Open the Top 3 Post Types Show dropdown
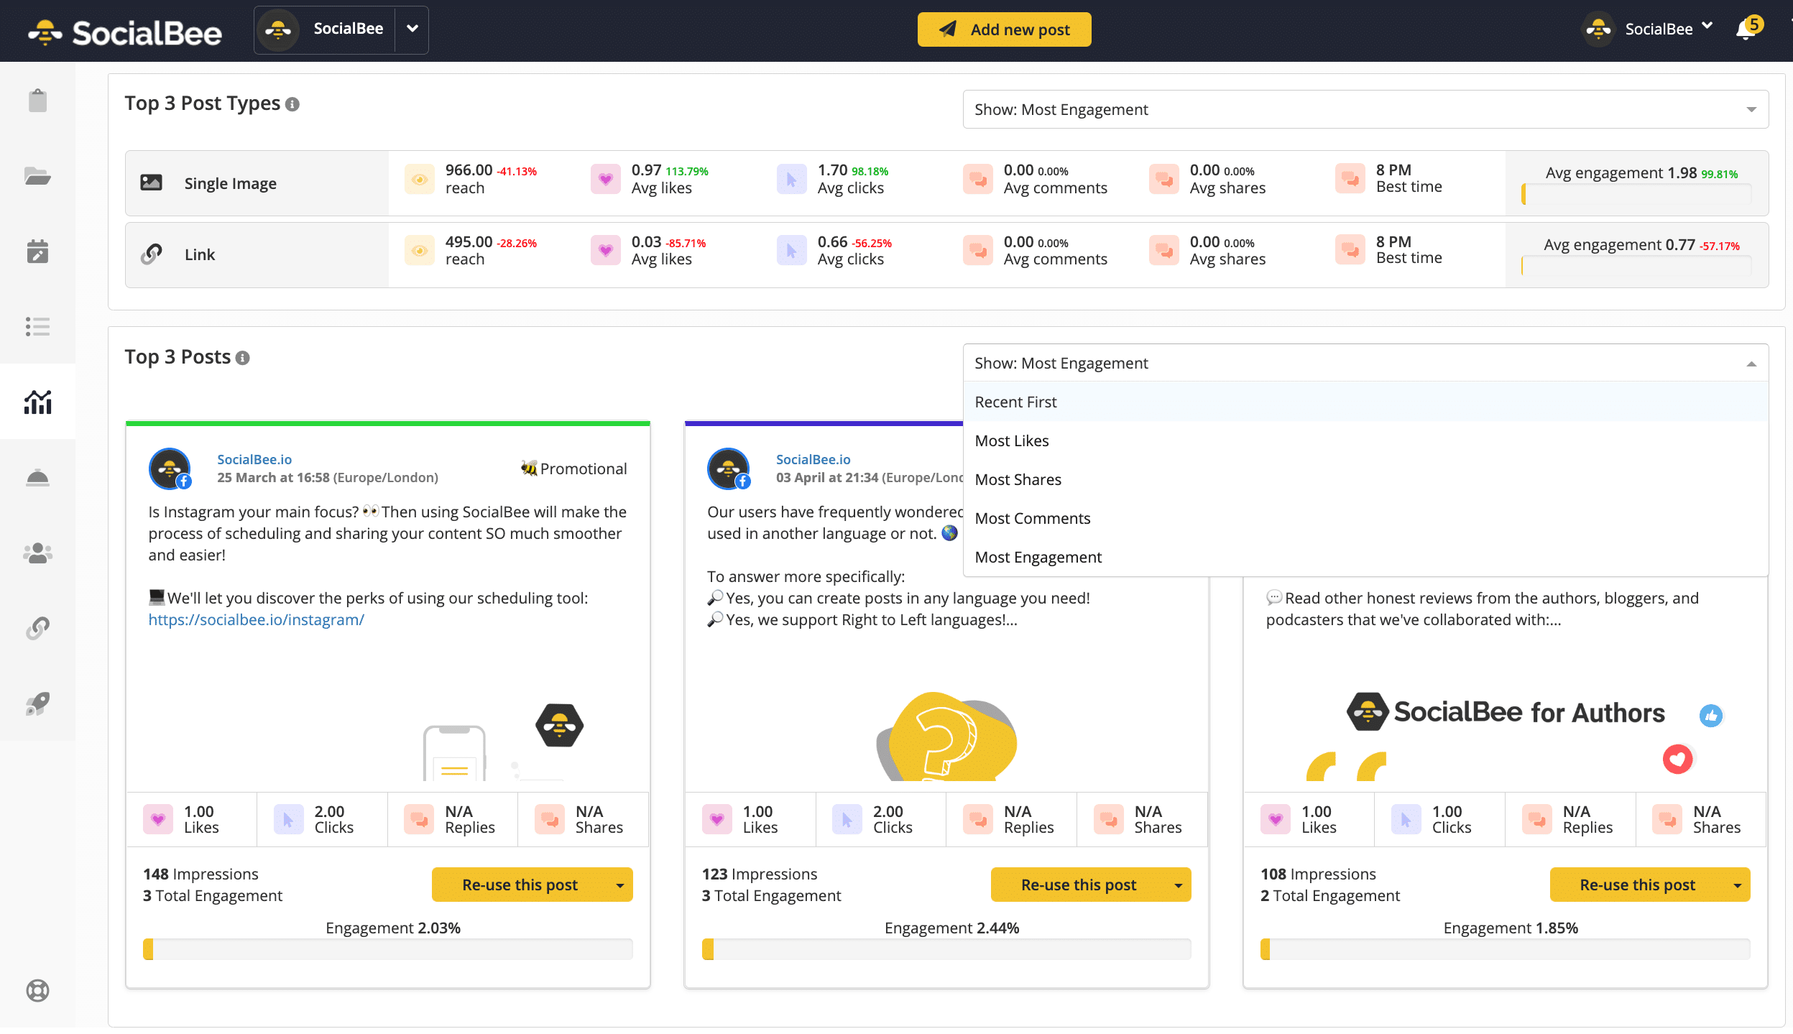Image resolution: width=1793 pixels, height=1034 pixels. 1365,109
